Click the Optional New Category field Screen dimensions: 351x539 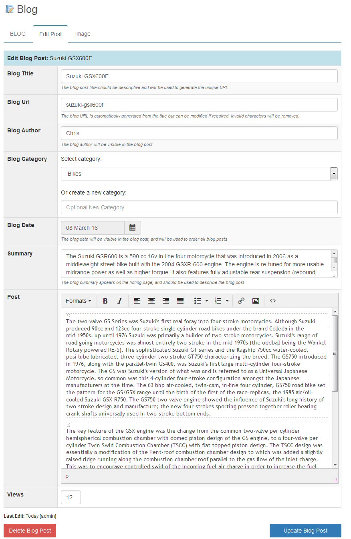click(x=199, y=207)
